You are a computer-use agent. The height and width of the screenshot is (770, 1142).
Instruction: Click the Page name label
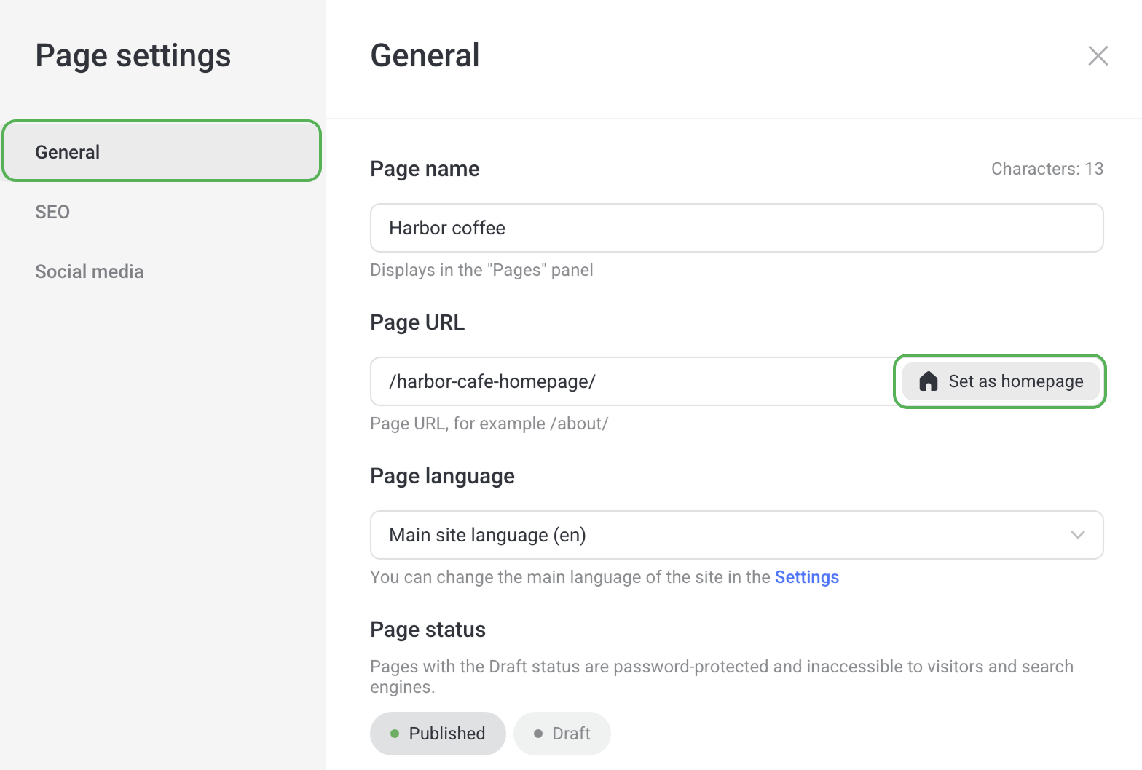(x=425, y=169)
